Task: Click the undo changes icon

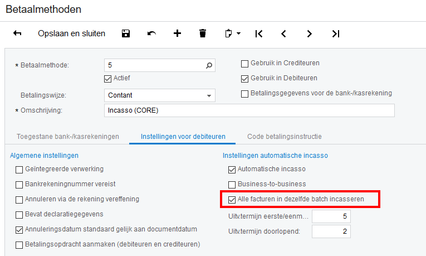Action: (x=151, y=33)
